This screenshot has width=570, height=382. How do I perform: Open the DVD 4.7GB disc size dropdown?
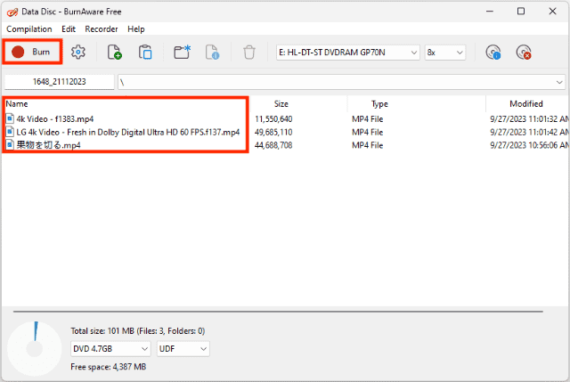[x=110, y=349]
